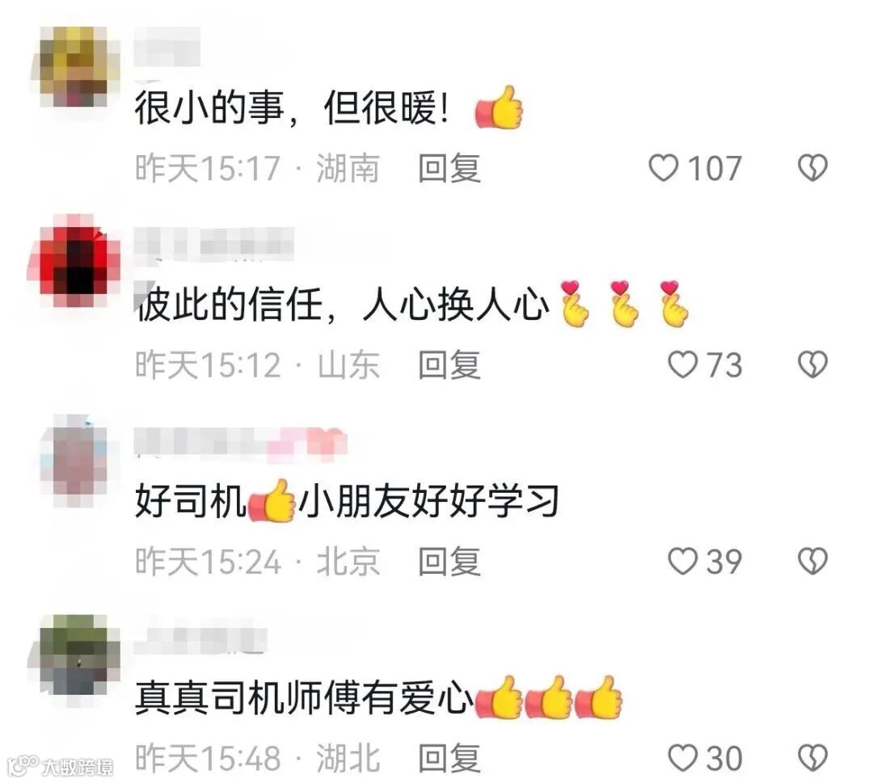873x783 pixels.
Task: Open the blurred username above 彼此的信任 comment
Action: (x=214, y=244)
